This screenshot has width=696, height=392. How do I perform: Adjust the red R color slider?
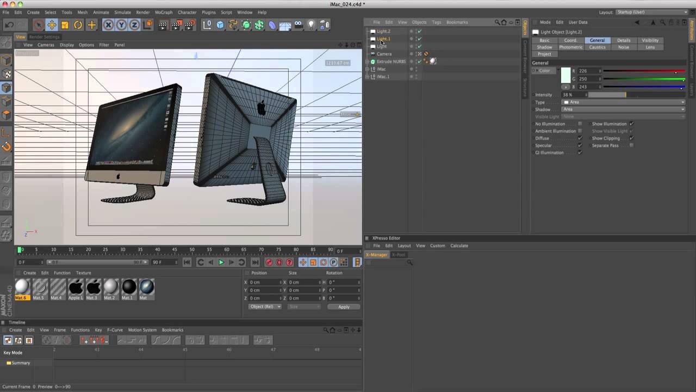pos(644,71)
